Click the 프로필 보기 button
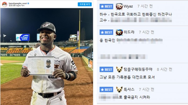Viewport: 188px width, 105px height. pos(85,4)
